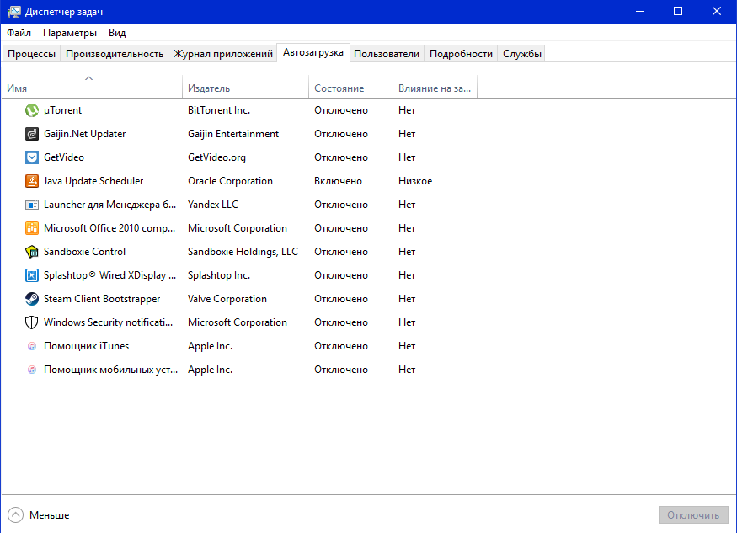Click the Splashtop Wired XDisplay icon
Viewport: 737px width, 533px height.
coord(31,275)
